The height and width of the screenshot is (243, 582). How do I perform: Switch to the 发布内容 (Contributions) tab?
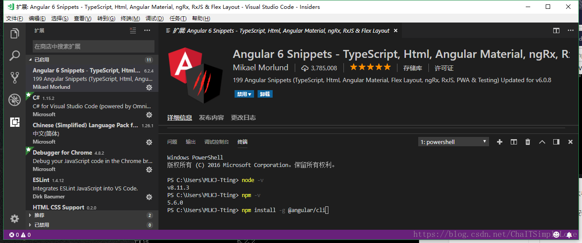tap(212, 118)
